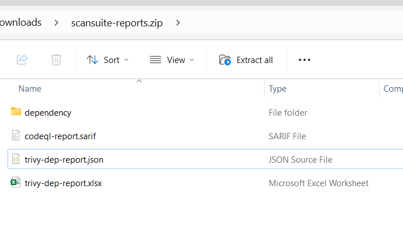
Task: Select the trivy-dep-report.xlsx file name
Action: pyautogui.click(x=63, y=183)
